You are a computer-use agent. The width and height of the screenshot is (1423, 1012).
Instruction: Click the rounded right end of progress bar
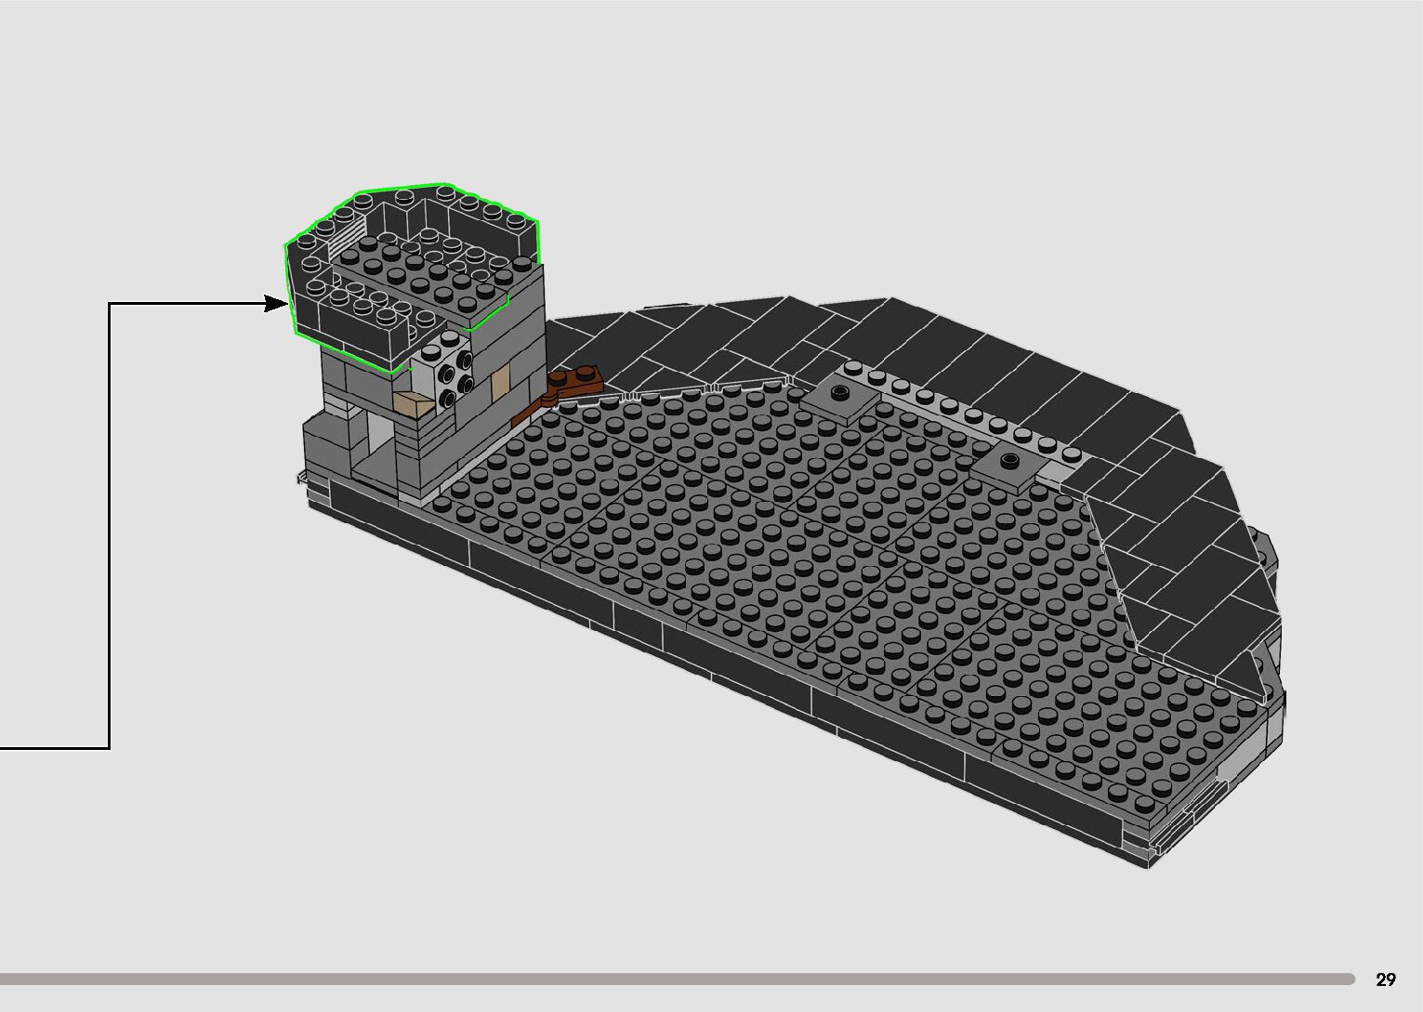pyautogui.click(x=1350, y=979)
